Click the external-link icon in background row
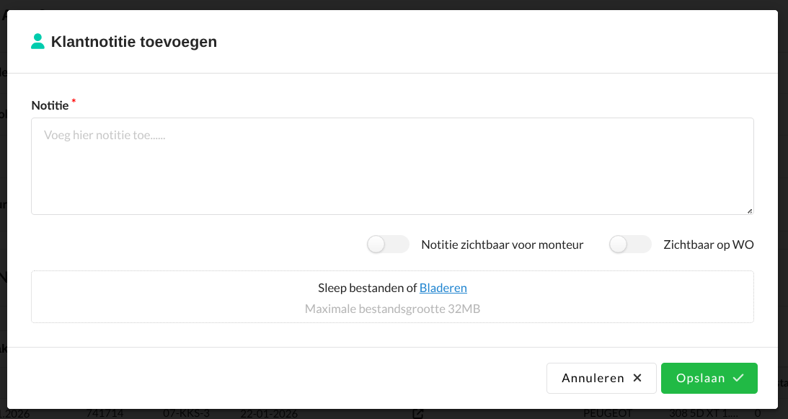This screenshot has width=788, height=419. tap(417, 414)
